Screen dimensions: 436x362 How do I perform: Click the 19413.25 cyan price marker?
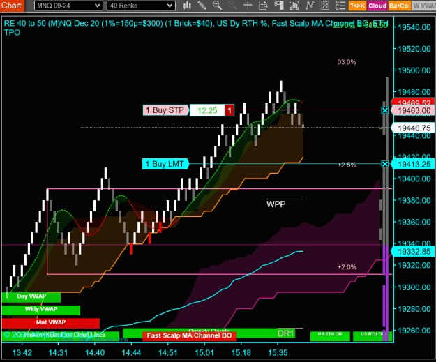tap(413, 165)
